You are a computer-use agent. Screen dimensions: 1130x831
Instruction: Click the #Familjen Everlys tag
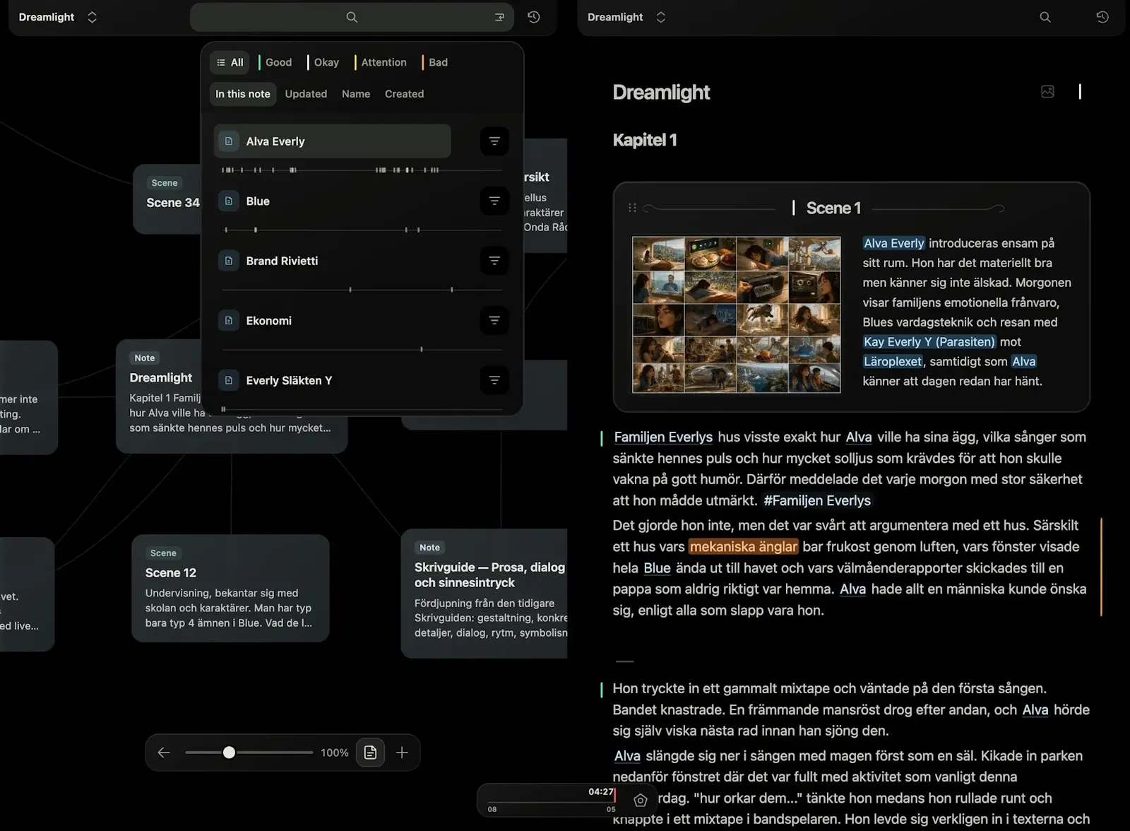tap(817, 501)
